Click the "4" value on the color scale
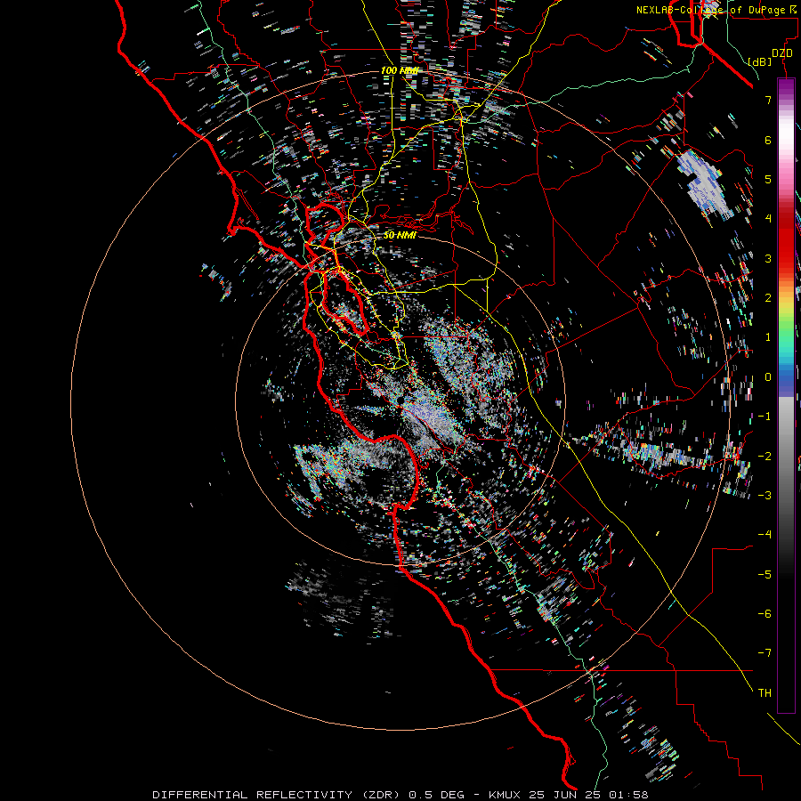Image resolution: width=801 pixels, height=801 pixels. [x=768, y=219]
